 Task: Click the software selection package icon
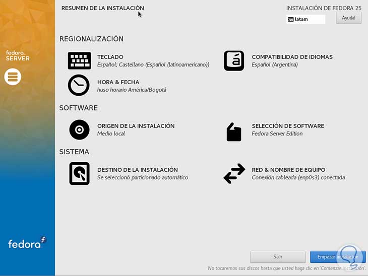[234, 132]
